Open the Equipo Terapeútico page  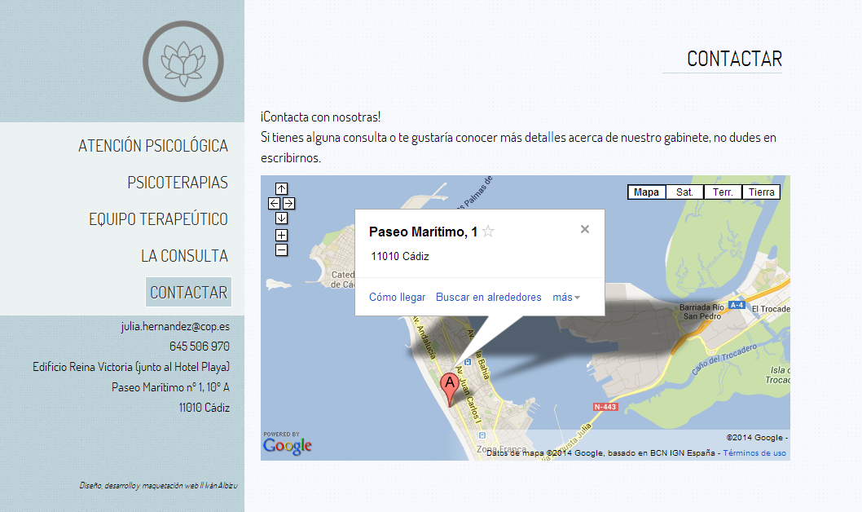click(x=158, y=218)
